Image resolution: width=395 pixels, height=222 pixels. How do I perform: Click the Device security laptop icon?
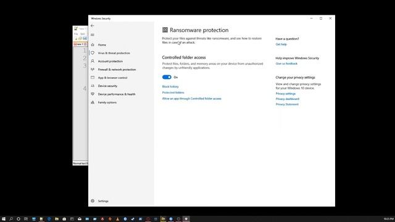tap(93, 86)
